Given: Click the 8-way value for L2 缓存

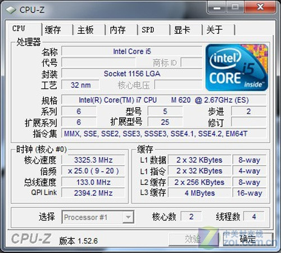Looking at the screenshot, I should [250, 182].
